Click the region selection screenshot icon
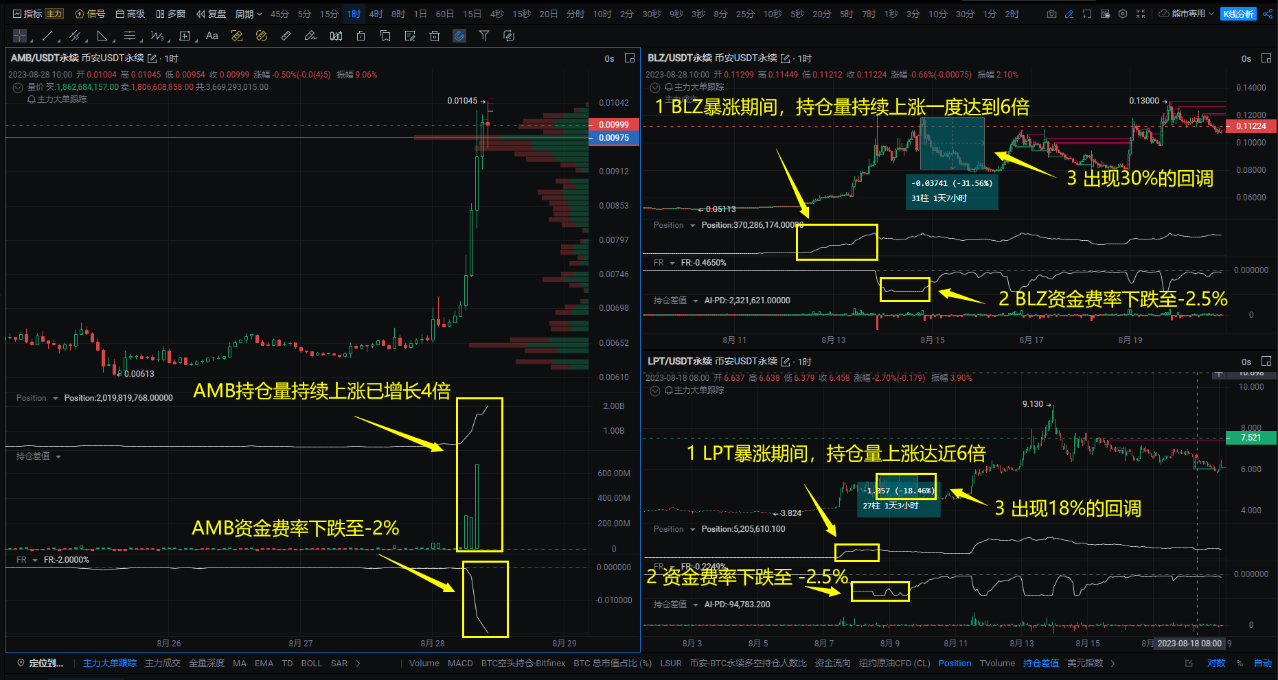The image size is (1278, 680). (1087, 14)
